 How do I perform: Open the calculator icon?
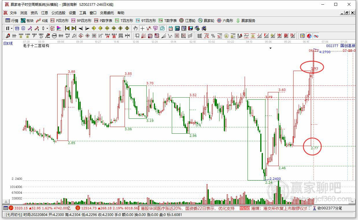coord(177,28)
